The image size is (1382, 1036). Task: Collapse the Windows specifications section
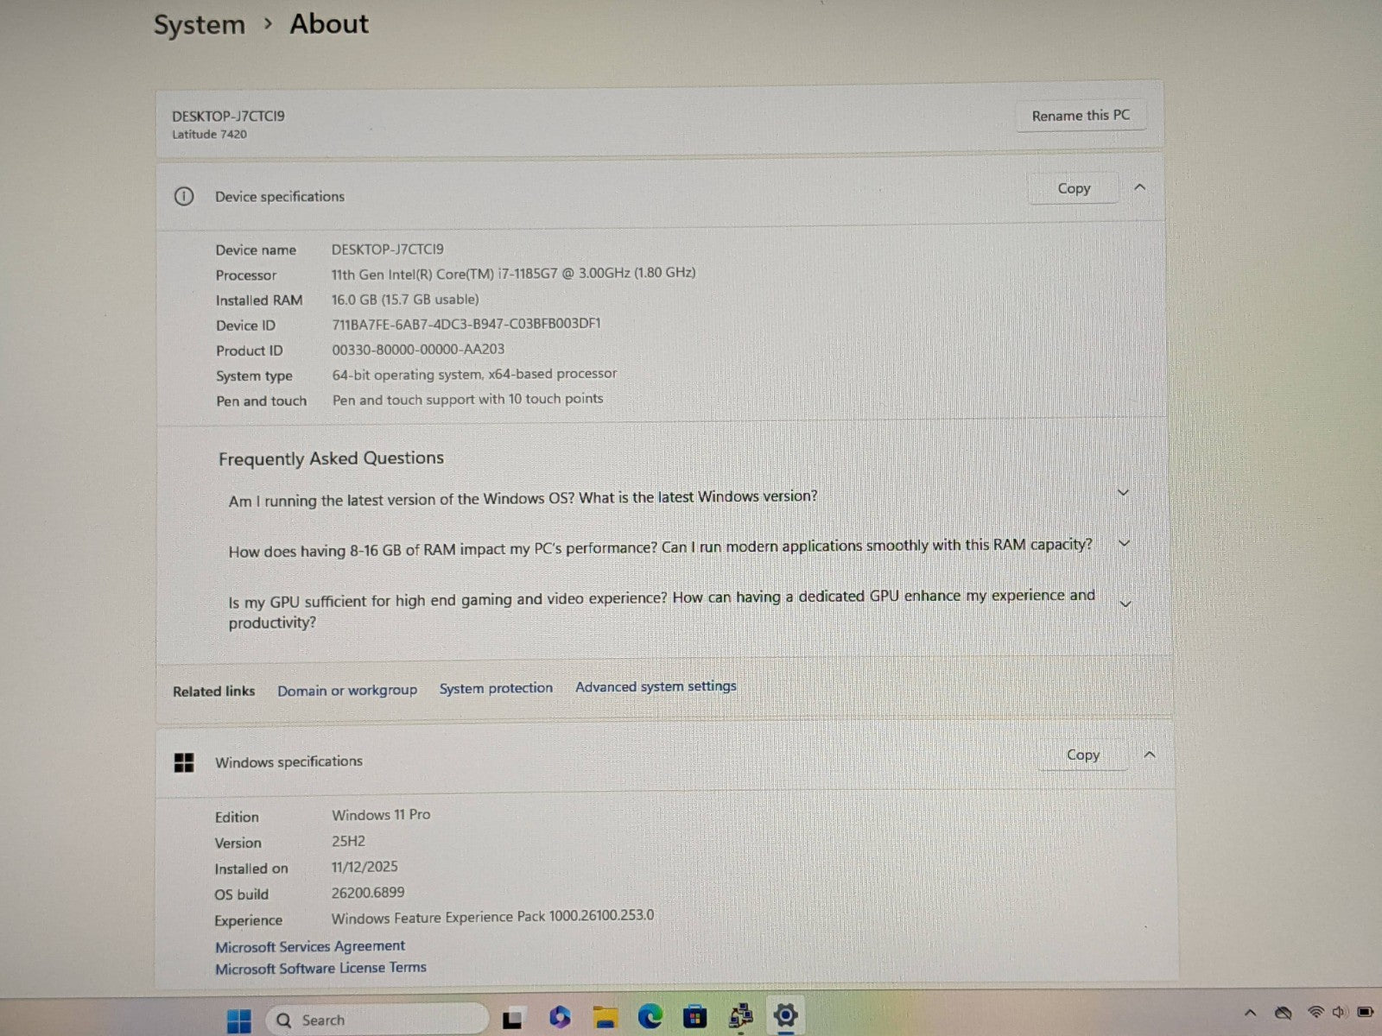coord(1150,755)
